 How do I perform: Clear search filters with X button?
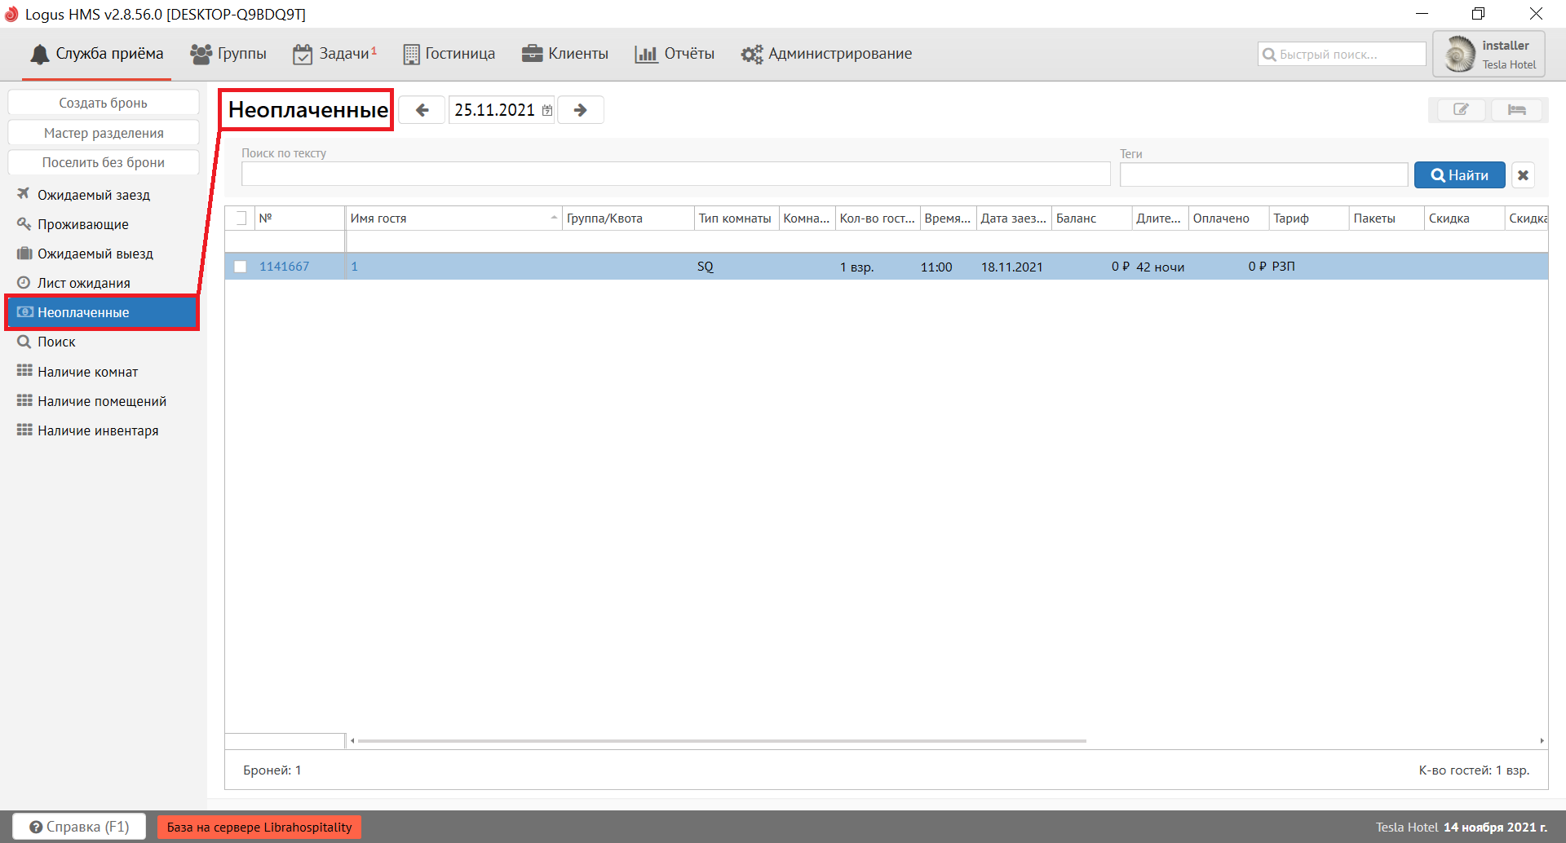1523,175
